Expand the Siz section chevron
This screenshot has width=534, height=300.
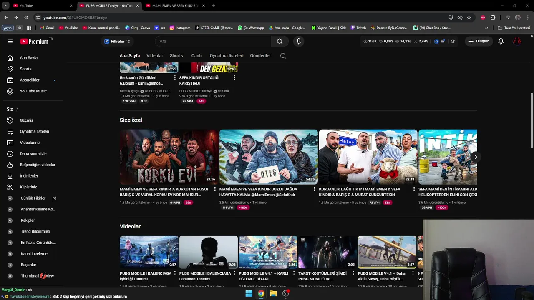17,110
